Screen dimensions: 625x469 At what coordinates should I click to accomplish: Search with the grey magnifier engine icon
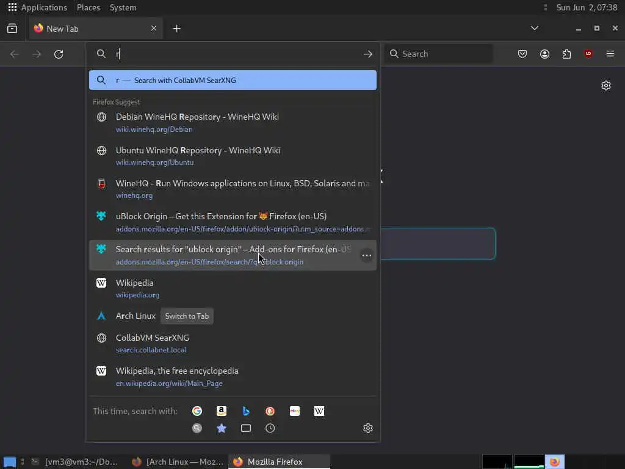point(197,428)
